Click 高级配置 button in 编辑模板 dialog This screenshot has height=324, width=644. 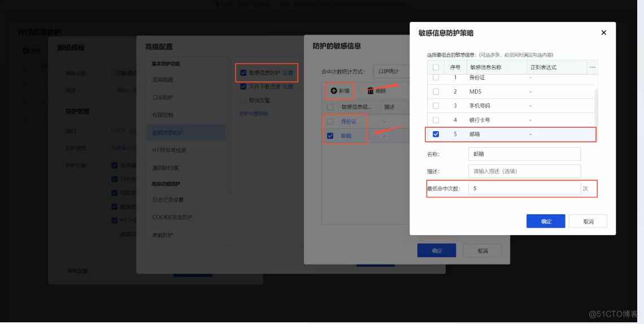[77, 271]
